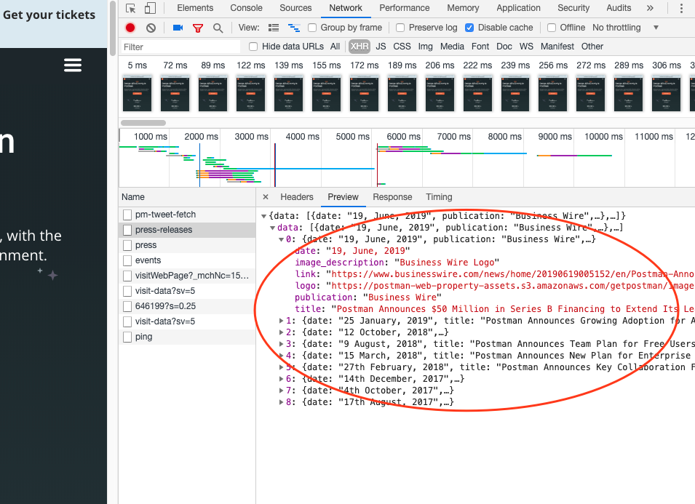The height and width of the screenshot is (504, 695).
Task: Expand item 8 dated 17th August, 2017
Action: [281, 402]
